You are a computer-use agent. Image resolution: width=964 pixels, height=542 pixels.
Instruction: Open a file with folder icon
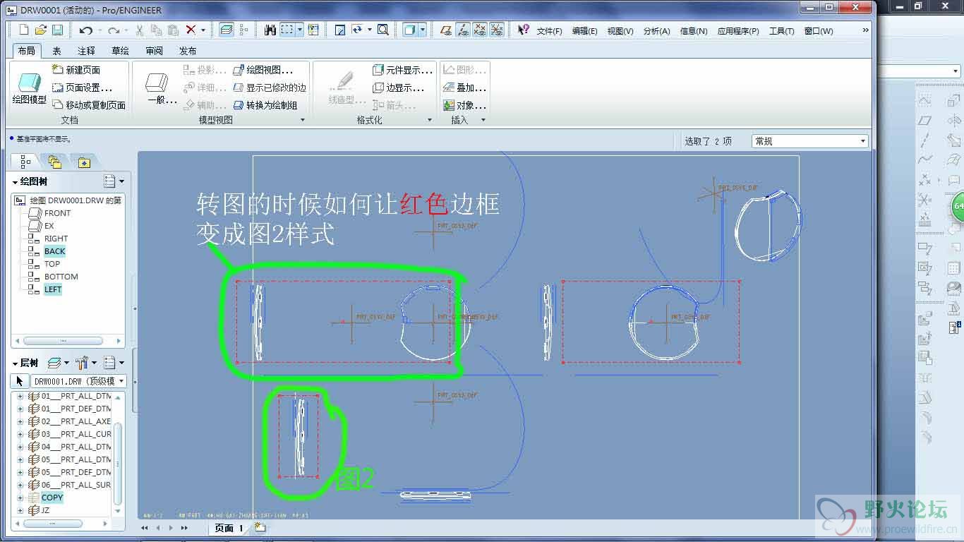point(41,30)
